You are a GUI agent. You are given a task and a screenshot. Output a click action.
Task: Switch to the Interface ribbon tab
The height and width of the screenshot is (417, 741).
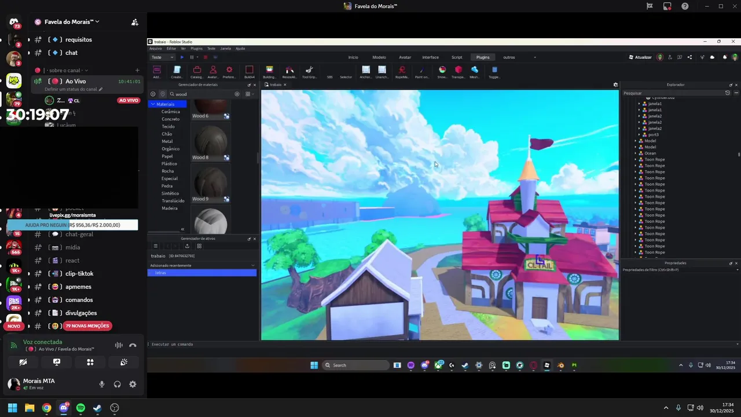point(430,57)
